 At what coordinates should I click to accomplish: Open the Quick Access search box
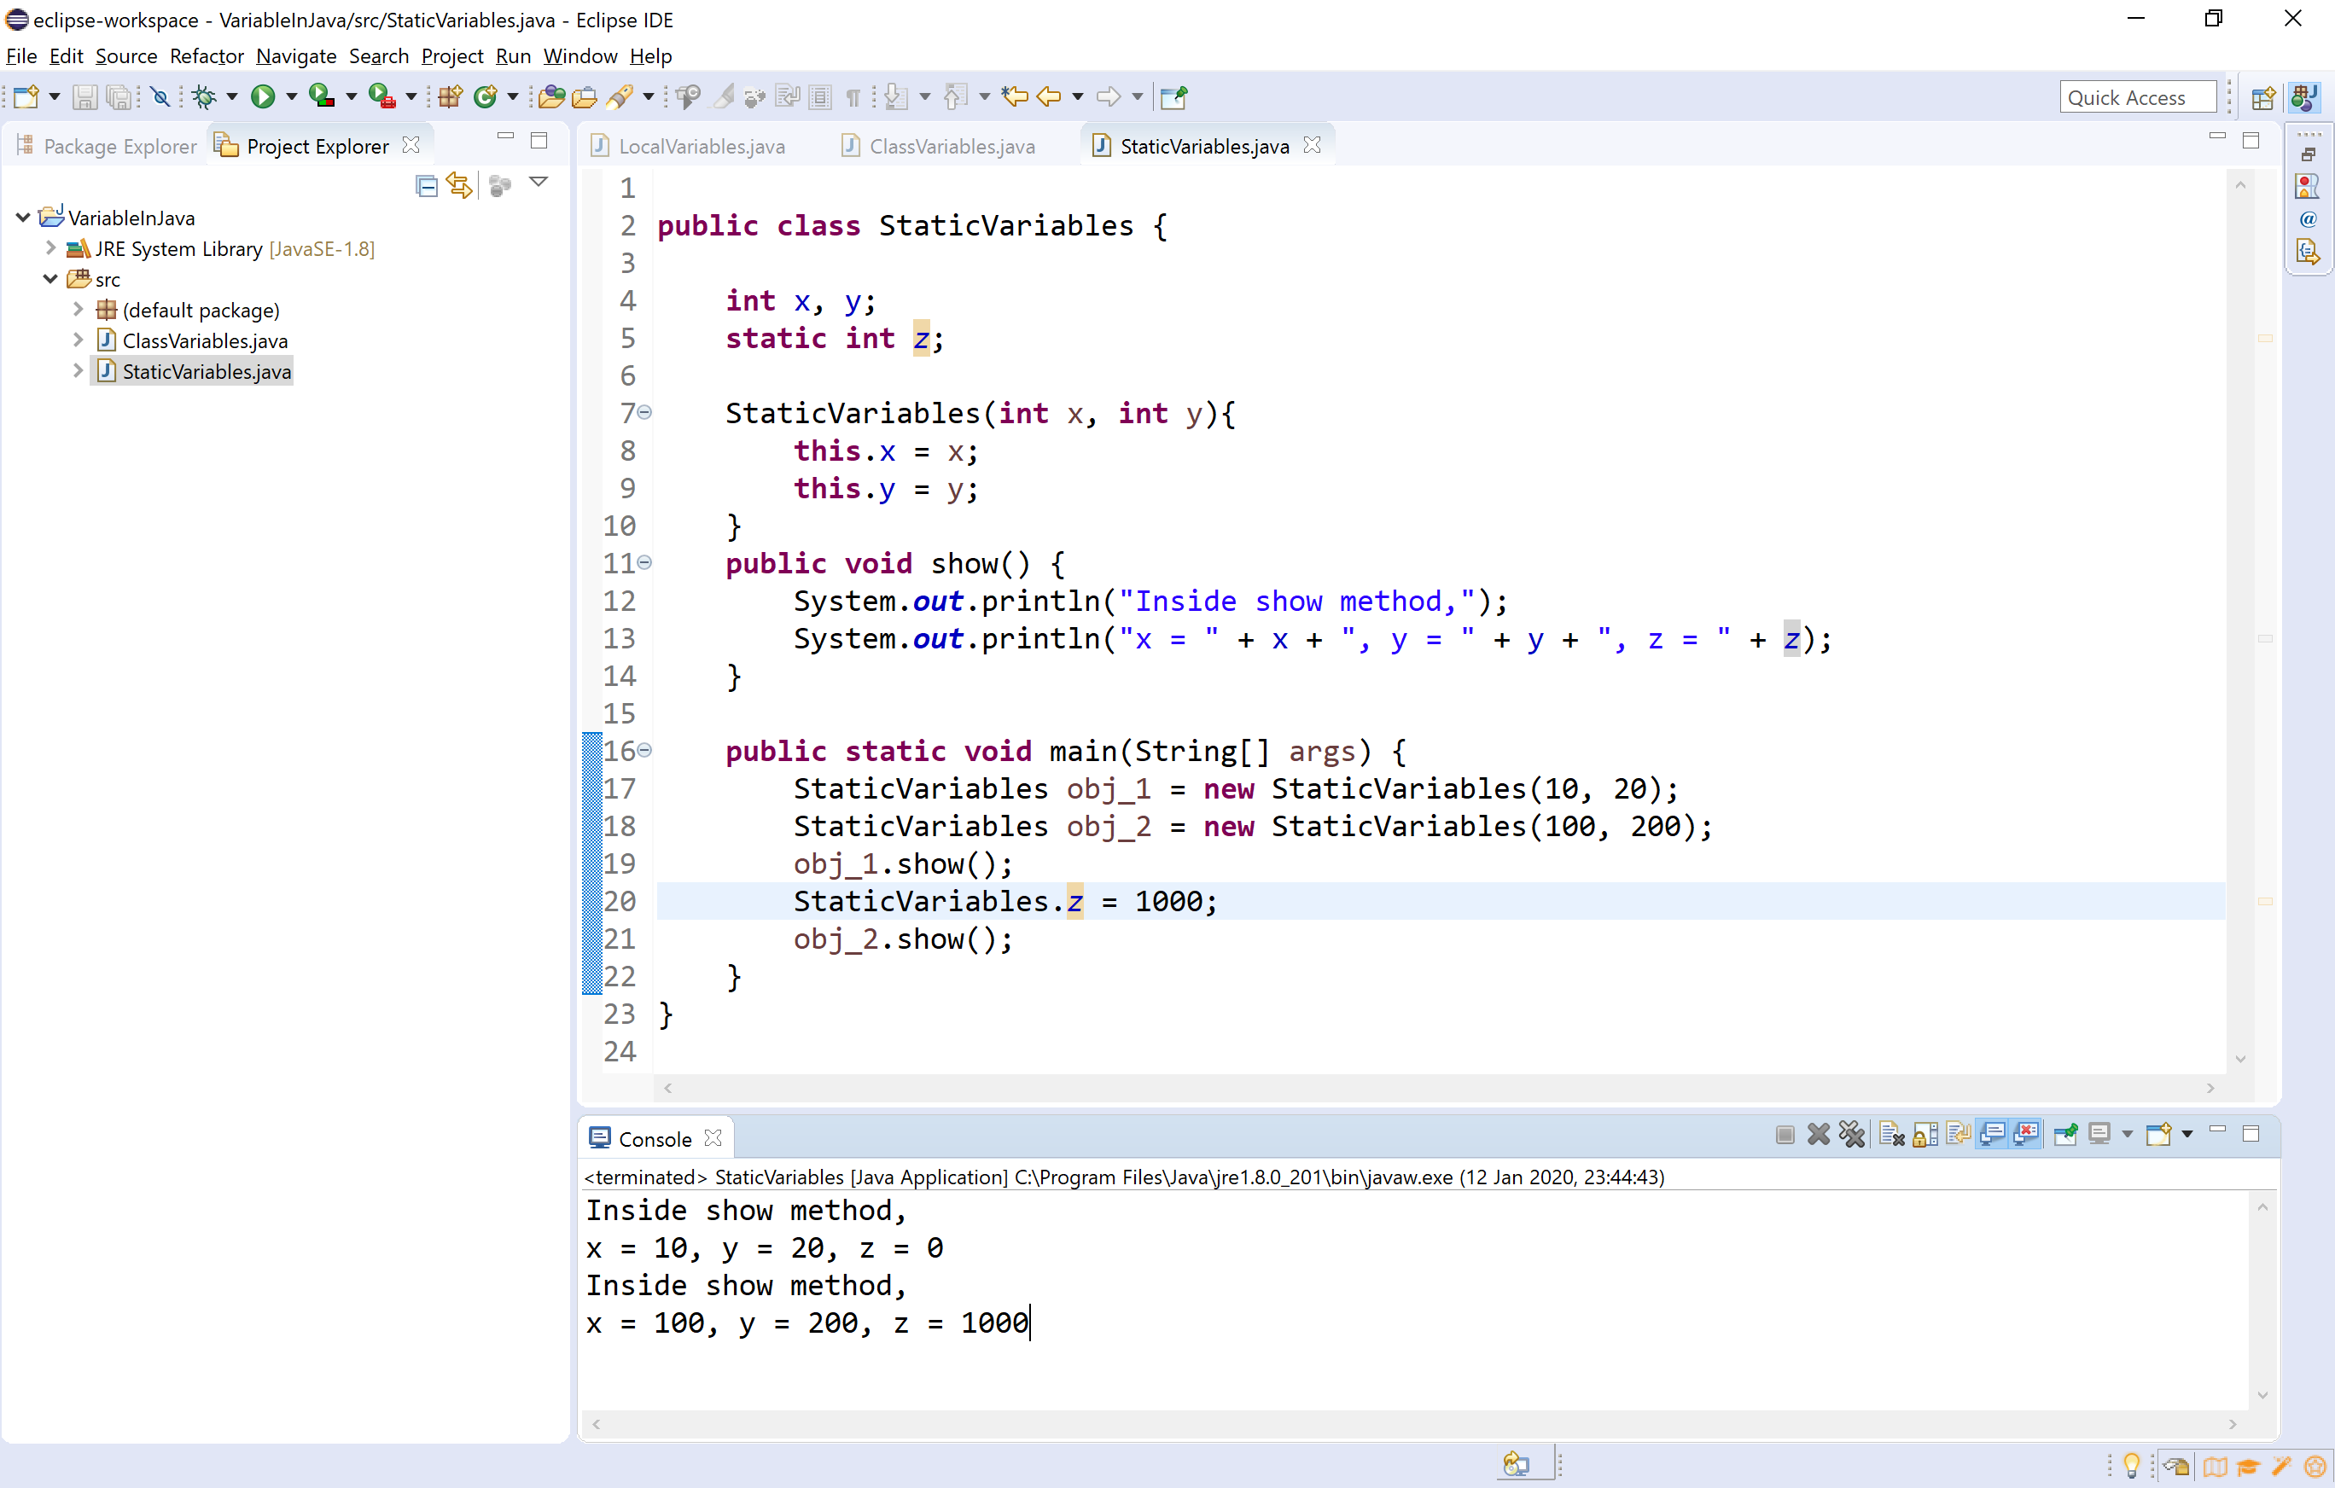point(2138,96)
